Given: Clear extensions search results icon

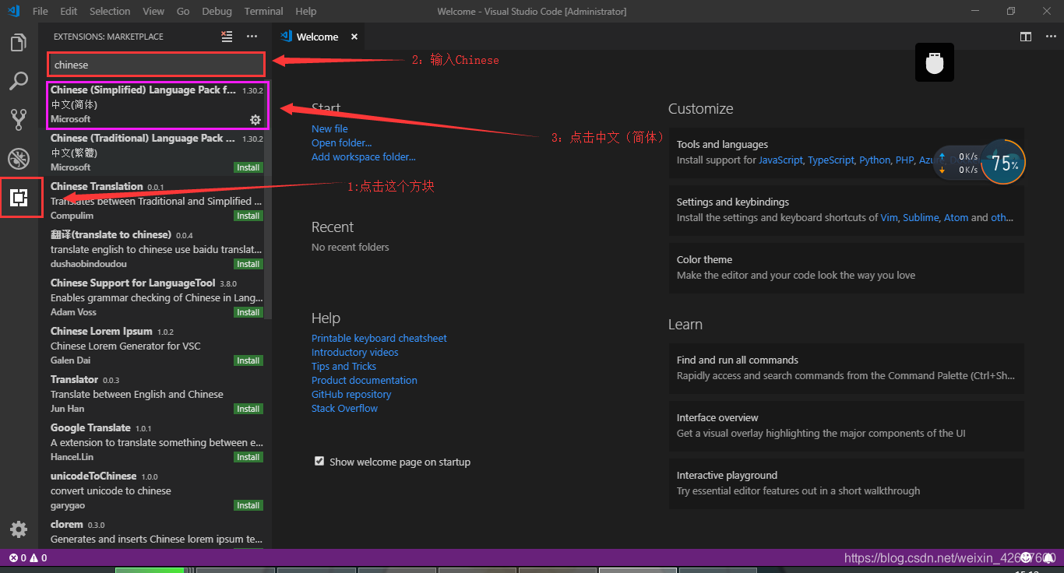Looking at the screenshot, I should click(x=227, y=36).
